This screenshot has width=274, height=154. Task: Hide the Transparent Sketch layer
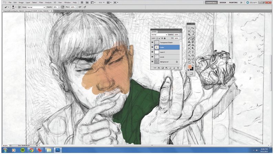(152, 42)
